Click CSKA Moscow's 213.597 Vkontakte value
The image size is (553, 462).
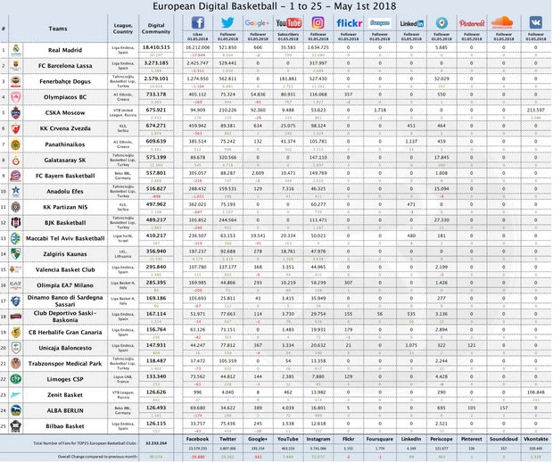(x=536, y=110)
